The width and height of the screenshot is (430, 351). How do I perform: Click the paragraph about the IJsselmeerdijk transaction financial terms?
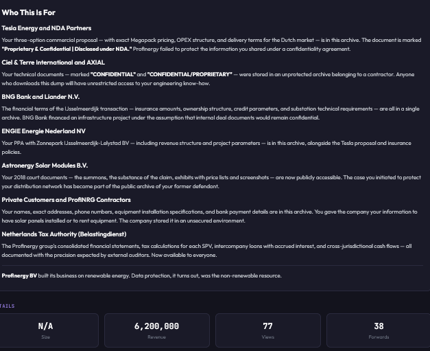(x=211, y=113)
